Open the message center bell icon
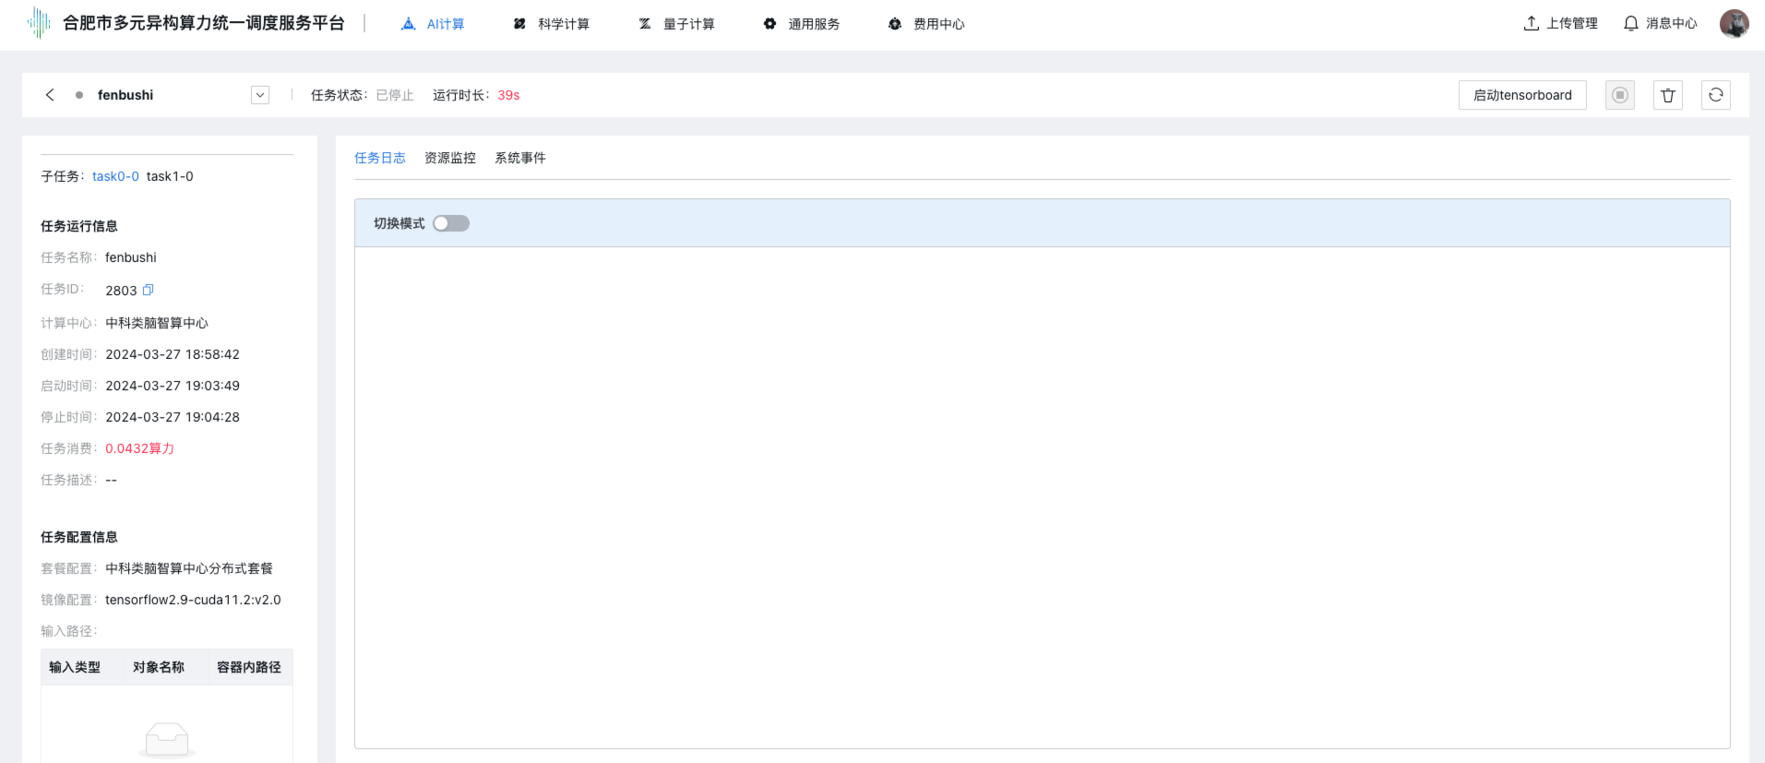 tap(1631, 24)
